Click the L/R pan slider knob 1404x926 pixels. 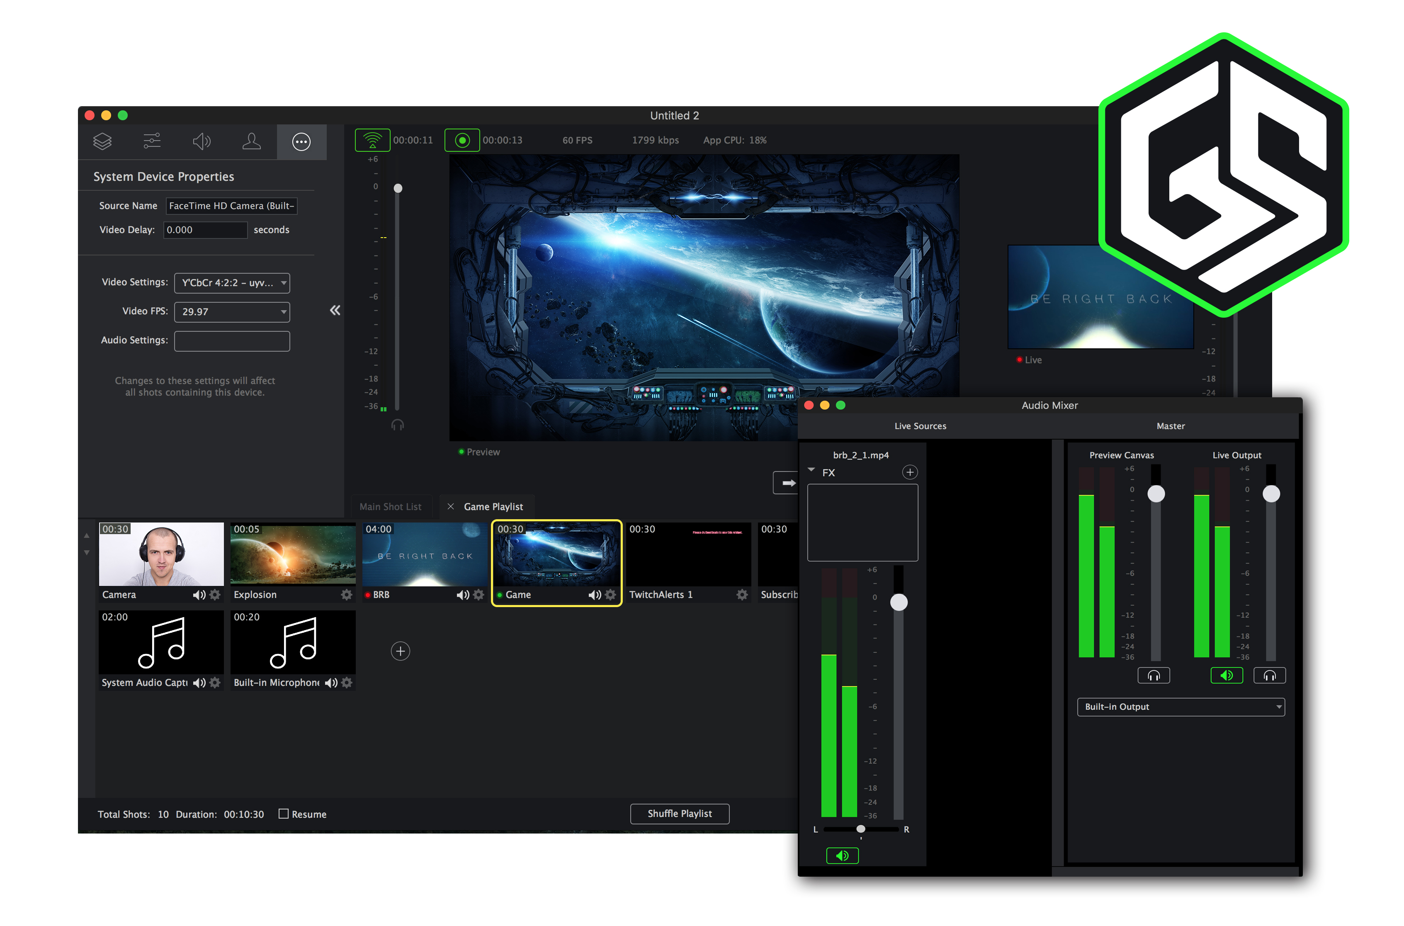pos(861,829)
